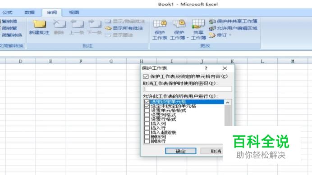Viewport: 312px width, 175px height.
Task: Click the OK (确定) button
Action: point(181,151)
